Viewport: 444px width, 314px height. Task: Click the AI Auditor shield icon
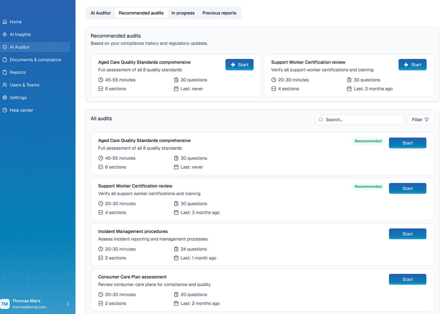pyautogui.click(x=5, y=47)
